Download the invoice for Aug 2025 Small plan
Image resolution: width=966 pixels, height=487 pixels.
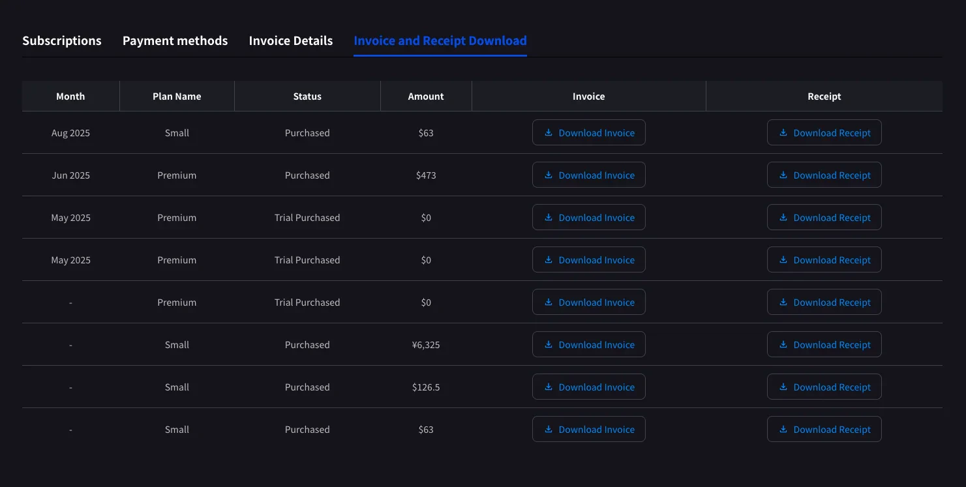coord(588,132)
